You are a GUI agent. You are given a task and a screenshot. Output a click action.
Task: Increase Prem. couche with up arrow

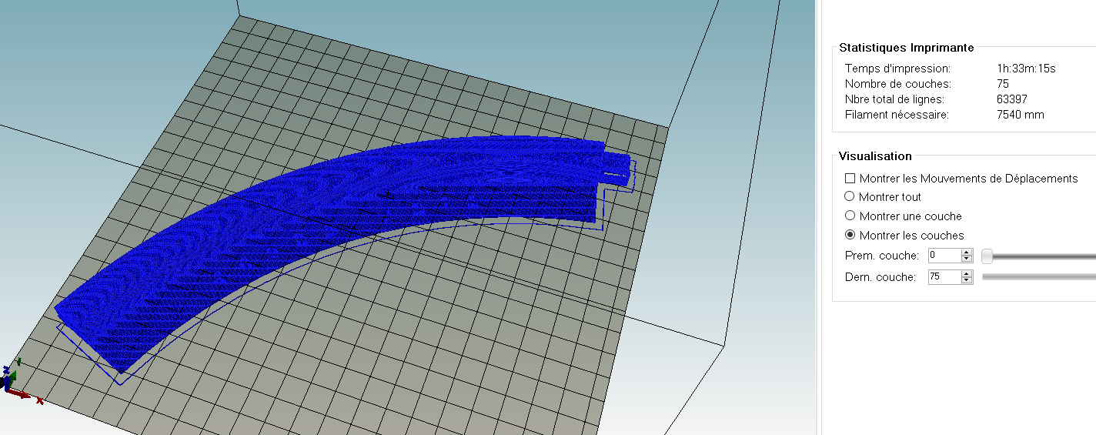pos(967,252)
